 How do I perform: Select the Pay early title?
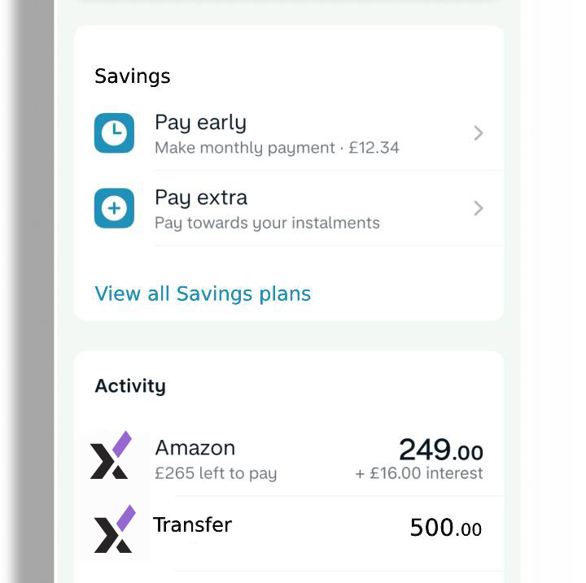point(201,124)
